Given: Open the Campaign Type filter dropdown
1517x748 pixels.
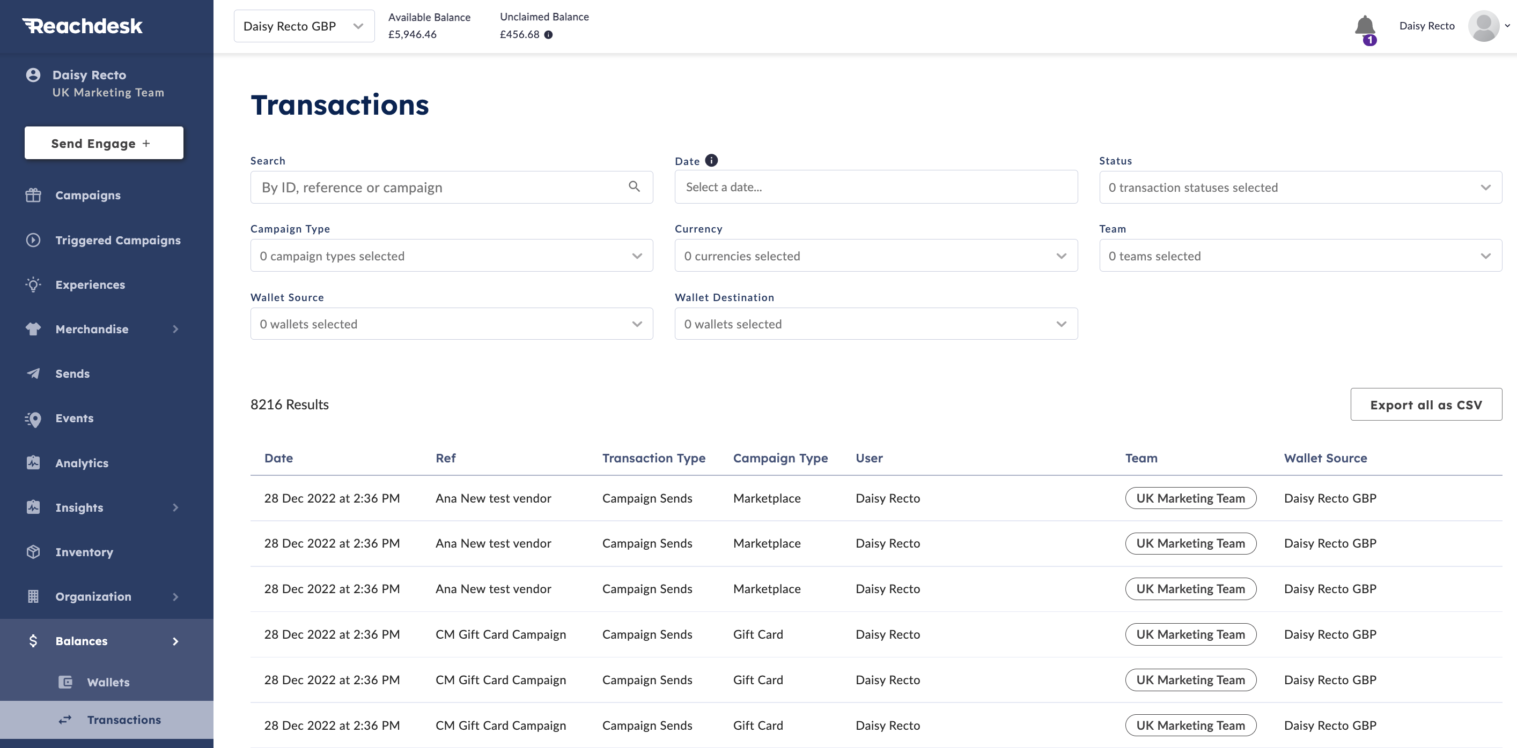Looking at the screenshot, I should (x=451, y=256).
